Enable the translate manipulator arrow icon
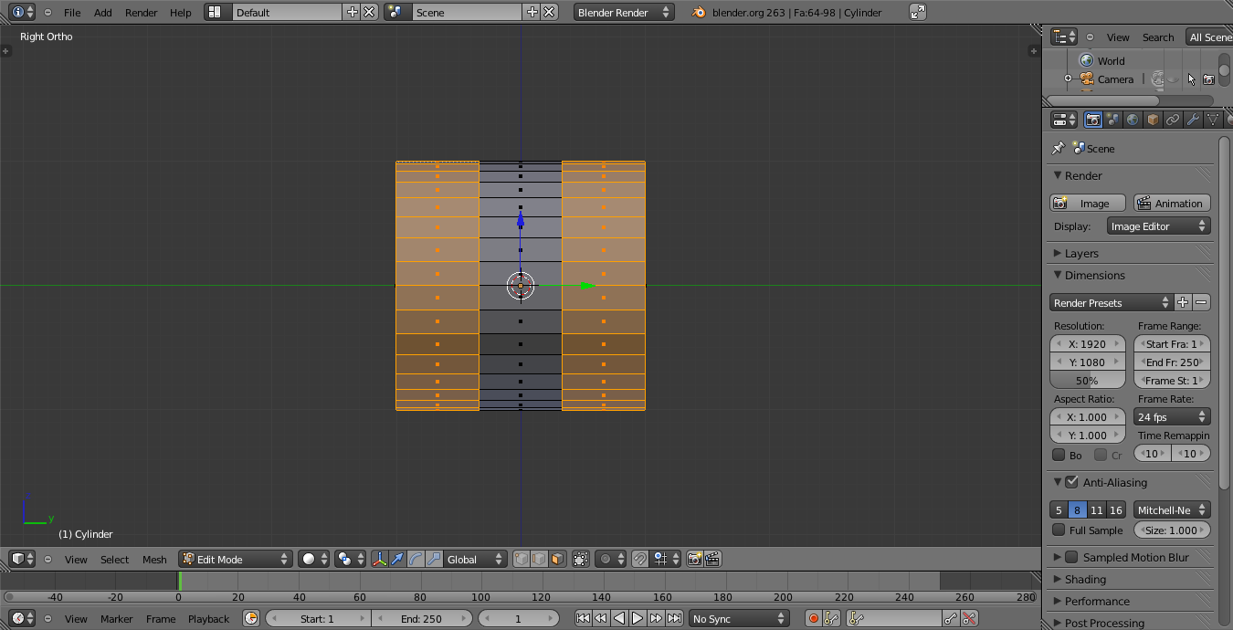This screenshot has width=1233, height=630. 397,559
